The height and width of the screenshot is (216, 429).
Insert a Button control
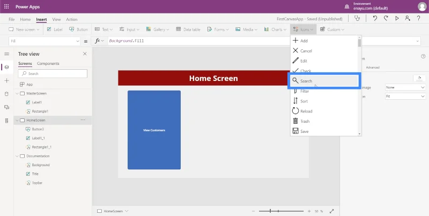[x=78, y=29]
